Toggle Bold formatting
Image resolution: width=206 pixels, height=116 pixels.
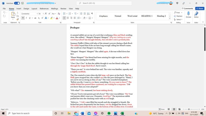pos(23,18)
